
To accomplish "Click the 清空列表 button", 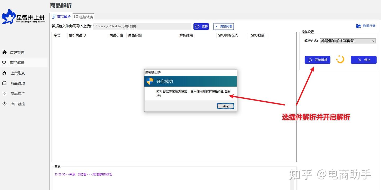I will [x=223, y=26].
